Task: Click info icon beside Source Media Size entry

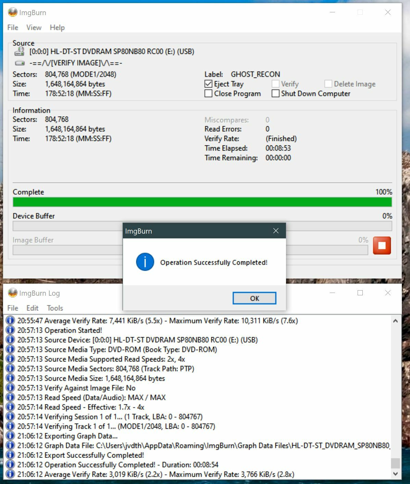Action: pyautogui.click(x=10, y=378)
